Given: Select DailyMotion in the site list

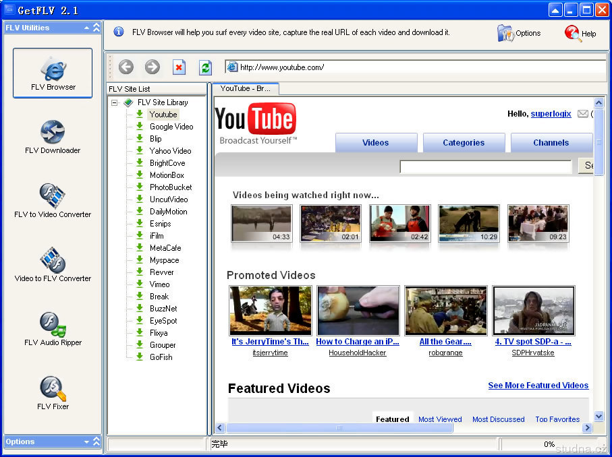Looking at the screenshot, I should click(168, 212).
